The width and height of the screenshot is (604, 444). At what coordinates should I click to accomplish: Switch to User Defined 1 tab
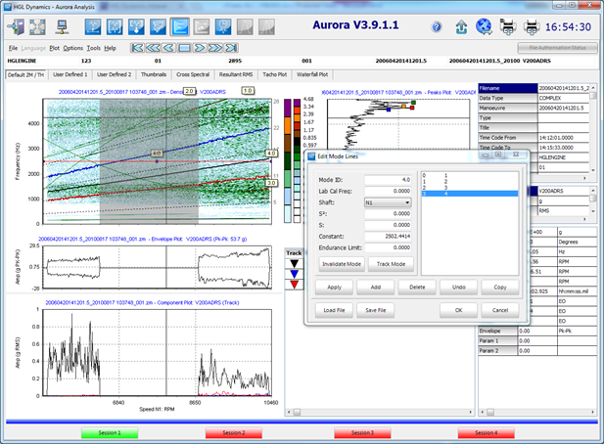pyautogui.click(x=70, y=74)
